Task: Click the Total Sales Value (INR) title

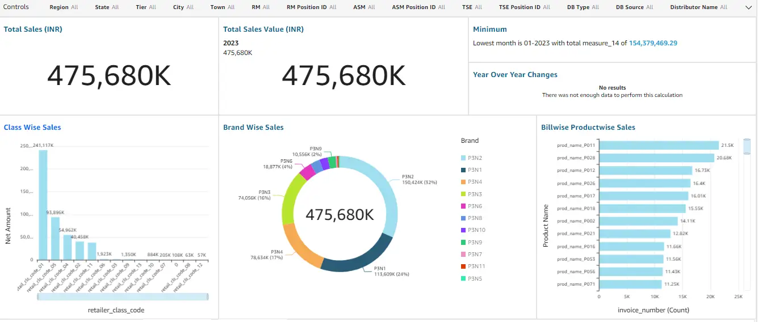Action: point(263,29)
